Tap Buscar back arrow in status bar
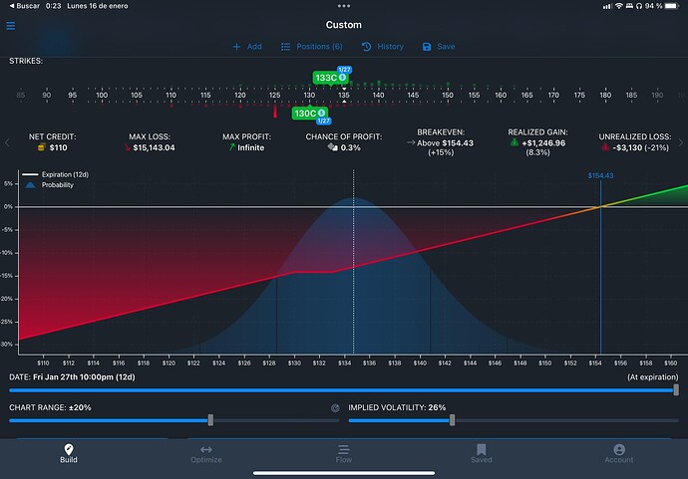The height and width of the screenshot is (479, 688). pos(25,6)
